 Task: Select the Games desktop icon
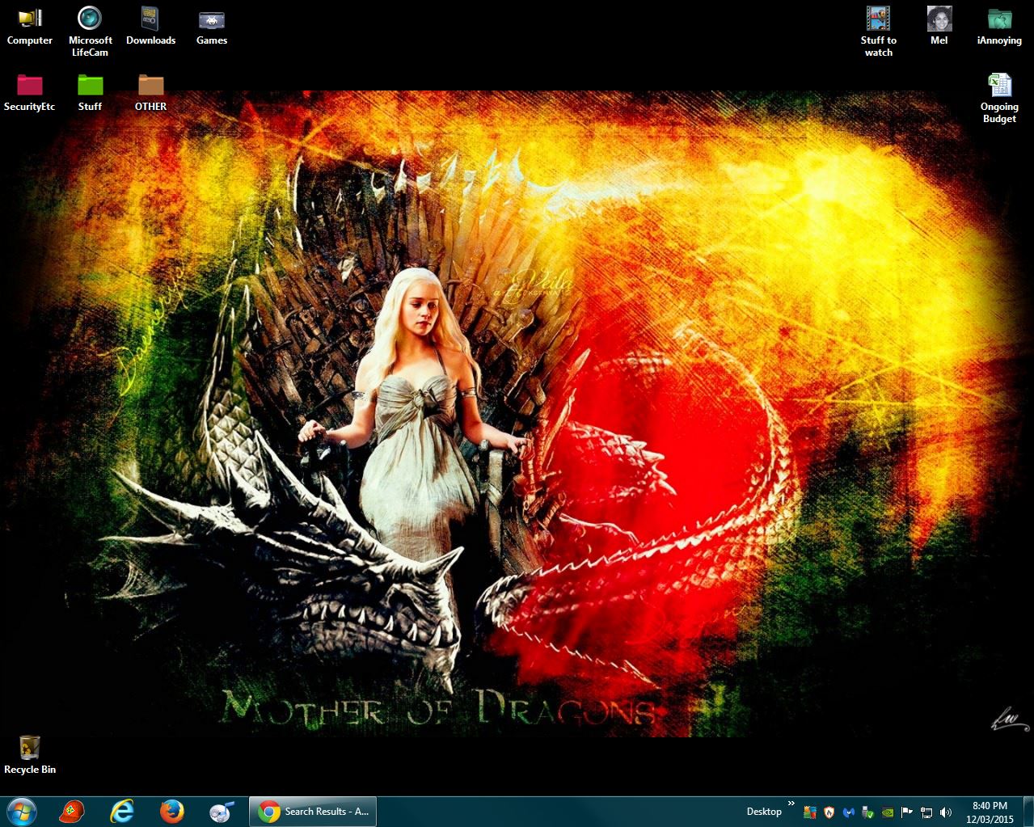pyautogui.click(x=211, y=26)
